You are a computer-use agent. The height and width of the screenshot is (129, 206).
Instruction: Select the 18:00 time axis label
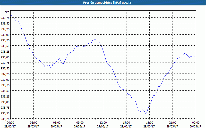[149, 123]
